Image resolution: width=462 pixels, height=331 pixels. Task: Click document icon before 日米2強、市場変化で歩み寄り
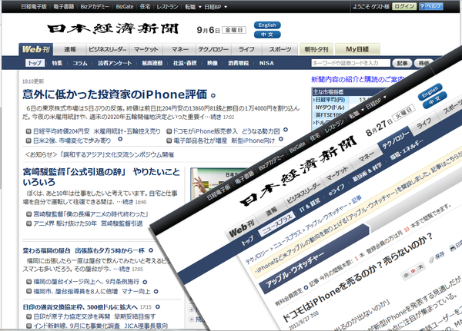[x=28, y=141]
